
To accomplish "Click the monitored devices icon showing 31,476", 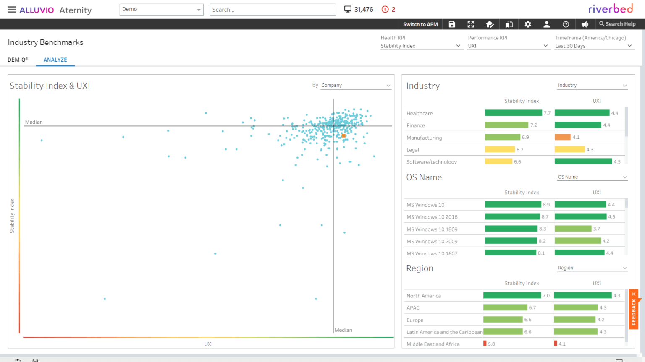I will pos(358,9).
